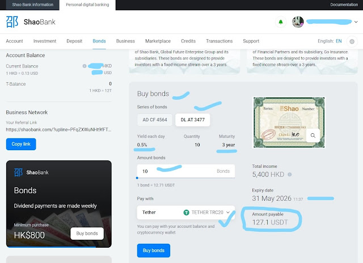The height and width of the screenshot is (263, 363).
Task: Open the Support menu item
Action: point(251,41)
